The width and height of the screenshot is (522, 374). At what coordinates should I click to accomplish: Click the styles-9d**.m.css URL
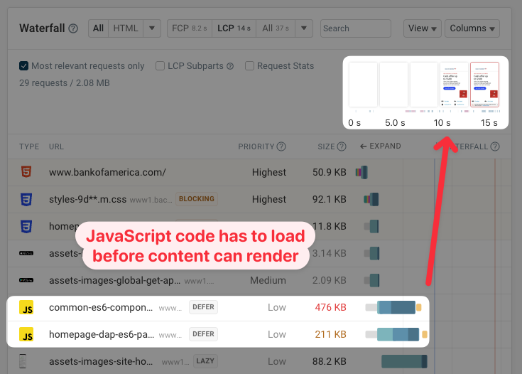click(x=87, y=199)
